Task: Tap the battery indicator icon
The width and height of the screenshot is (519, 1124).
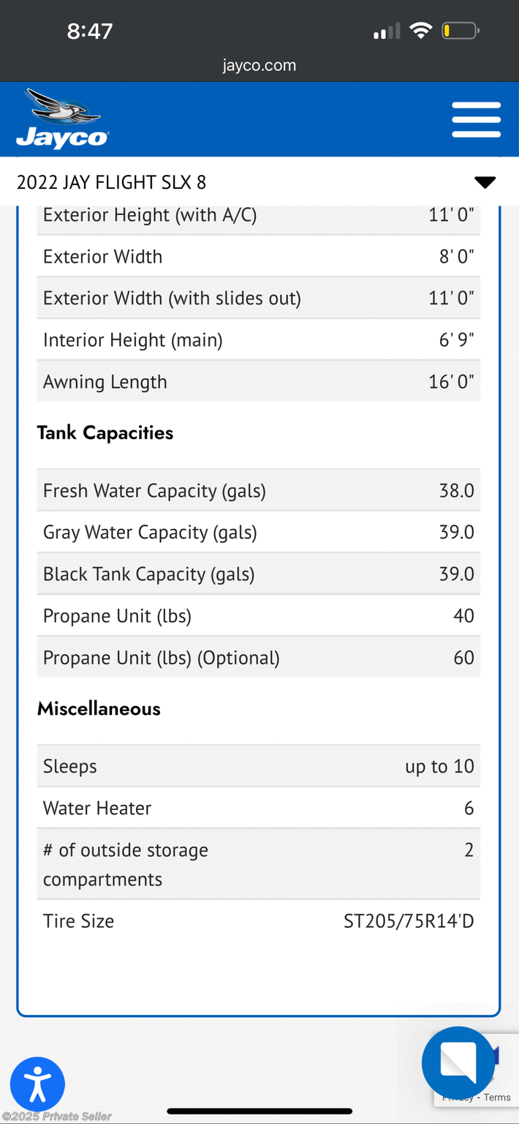Action: click(460, 31)
